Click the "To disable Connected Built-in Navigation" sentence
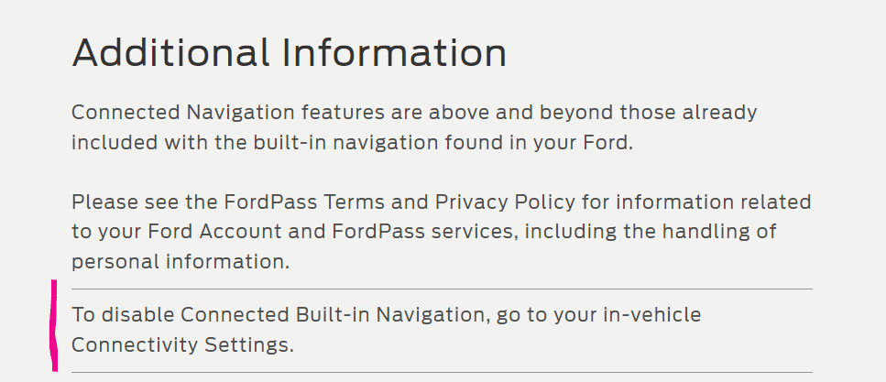The width and height of the screenshot is (886, 382). coord(277,315)
